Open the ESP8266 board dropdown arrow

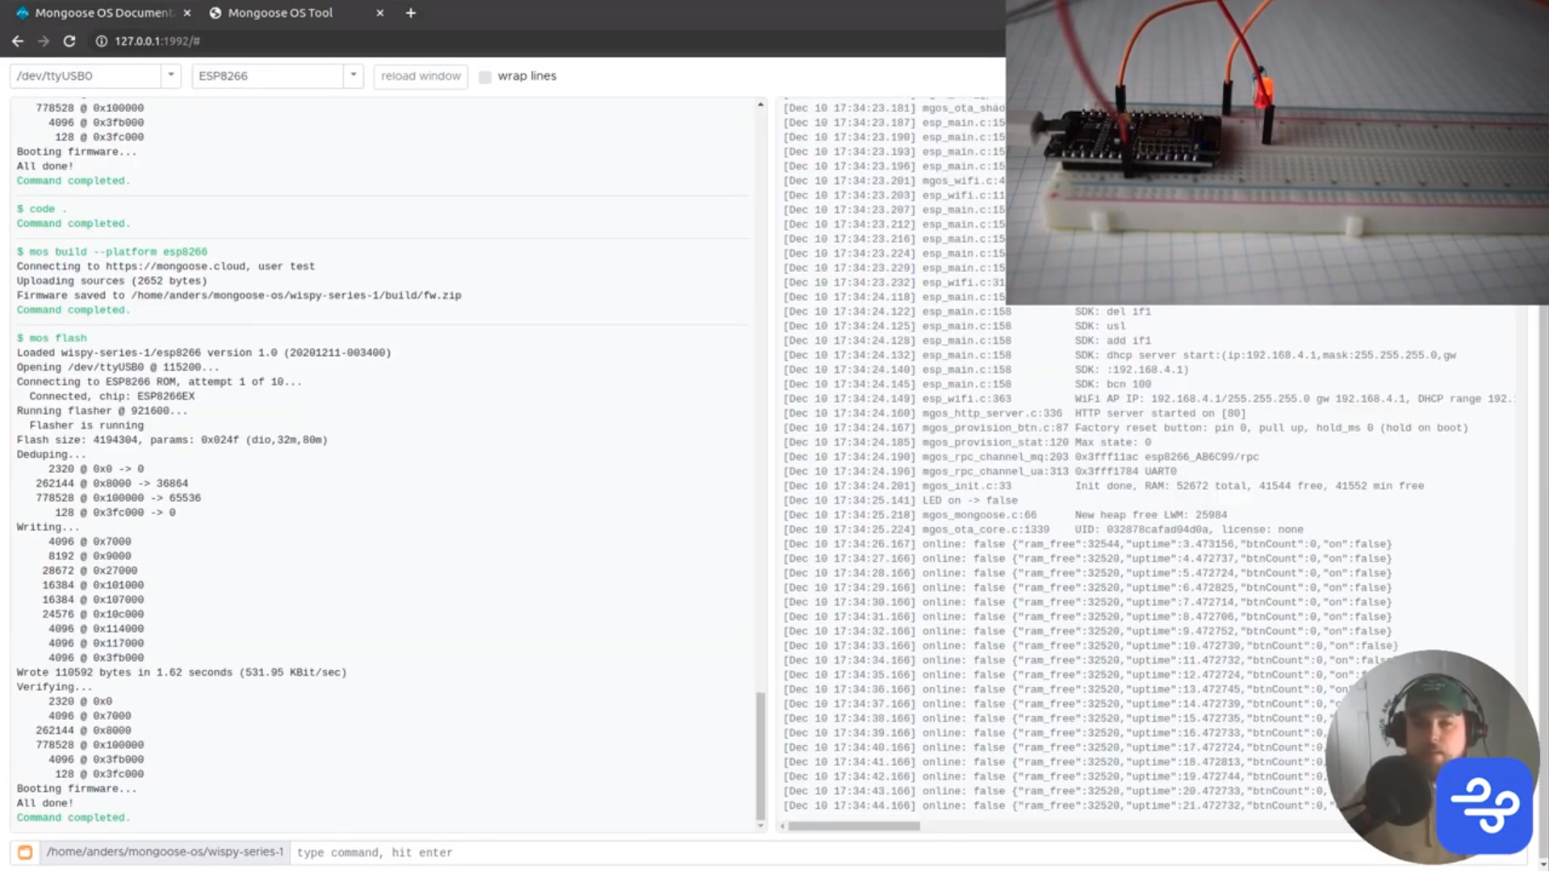(354, 76)
